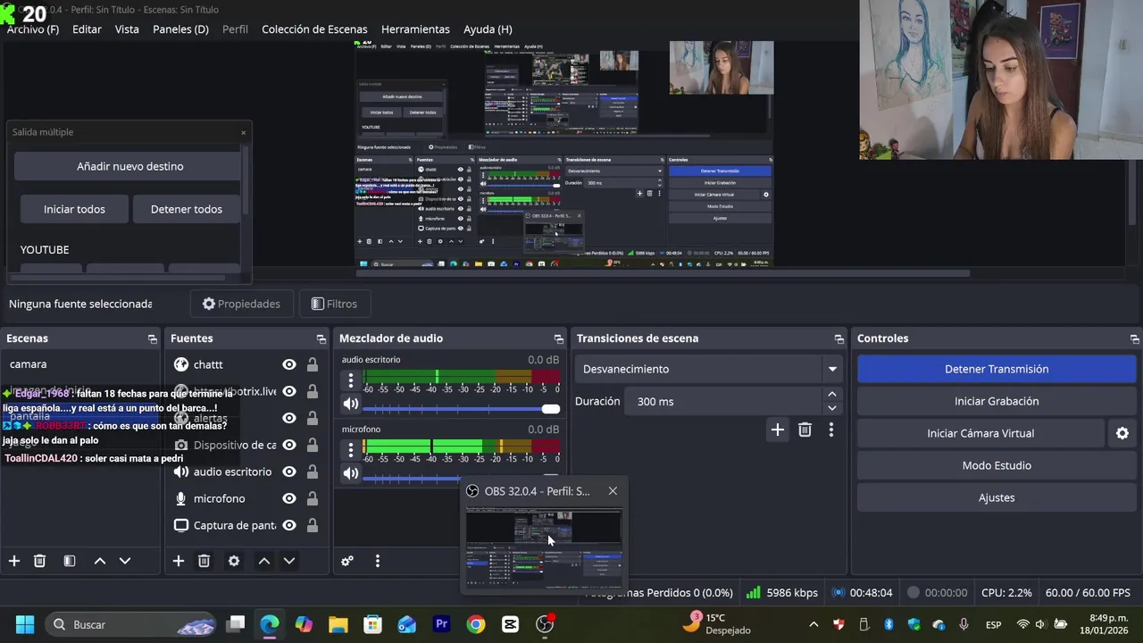1143x643 pixels.
Task: Click Añadir nuevo destino button
Action: coord(129,166)
